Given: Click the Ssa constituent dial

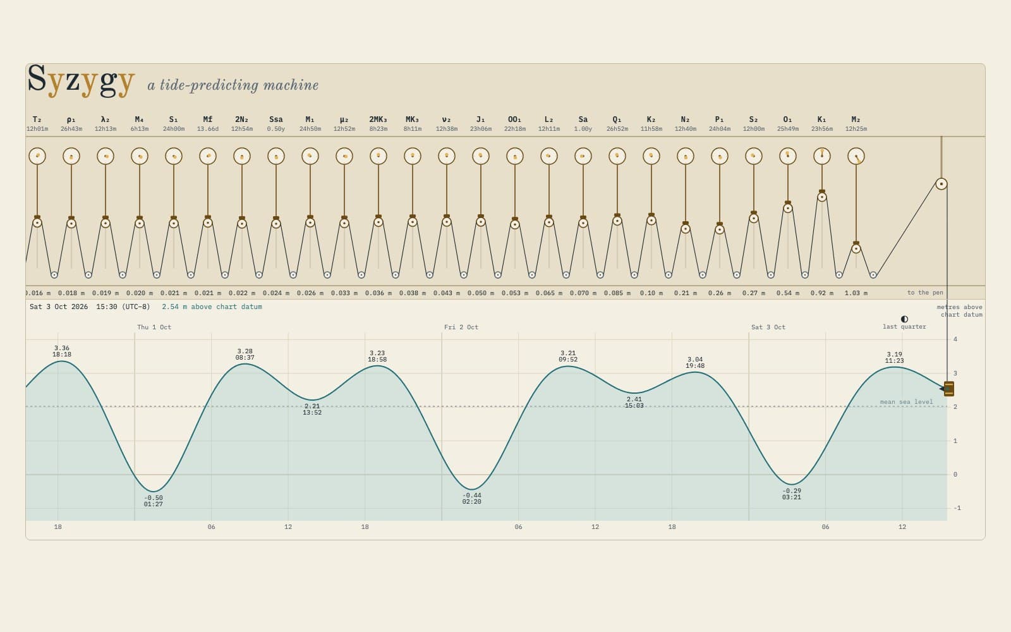Looking at the screenshot, I should [x=276, y=156].
